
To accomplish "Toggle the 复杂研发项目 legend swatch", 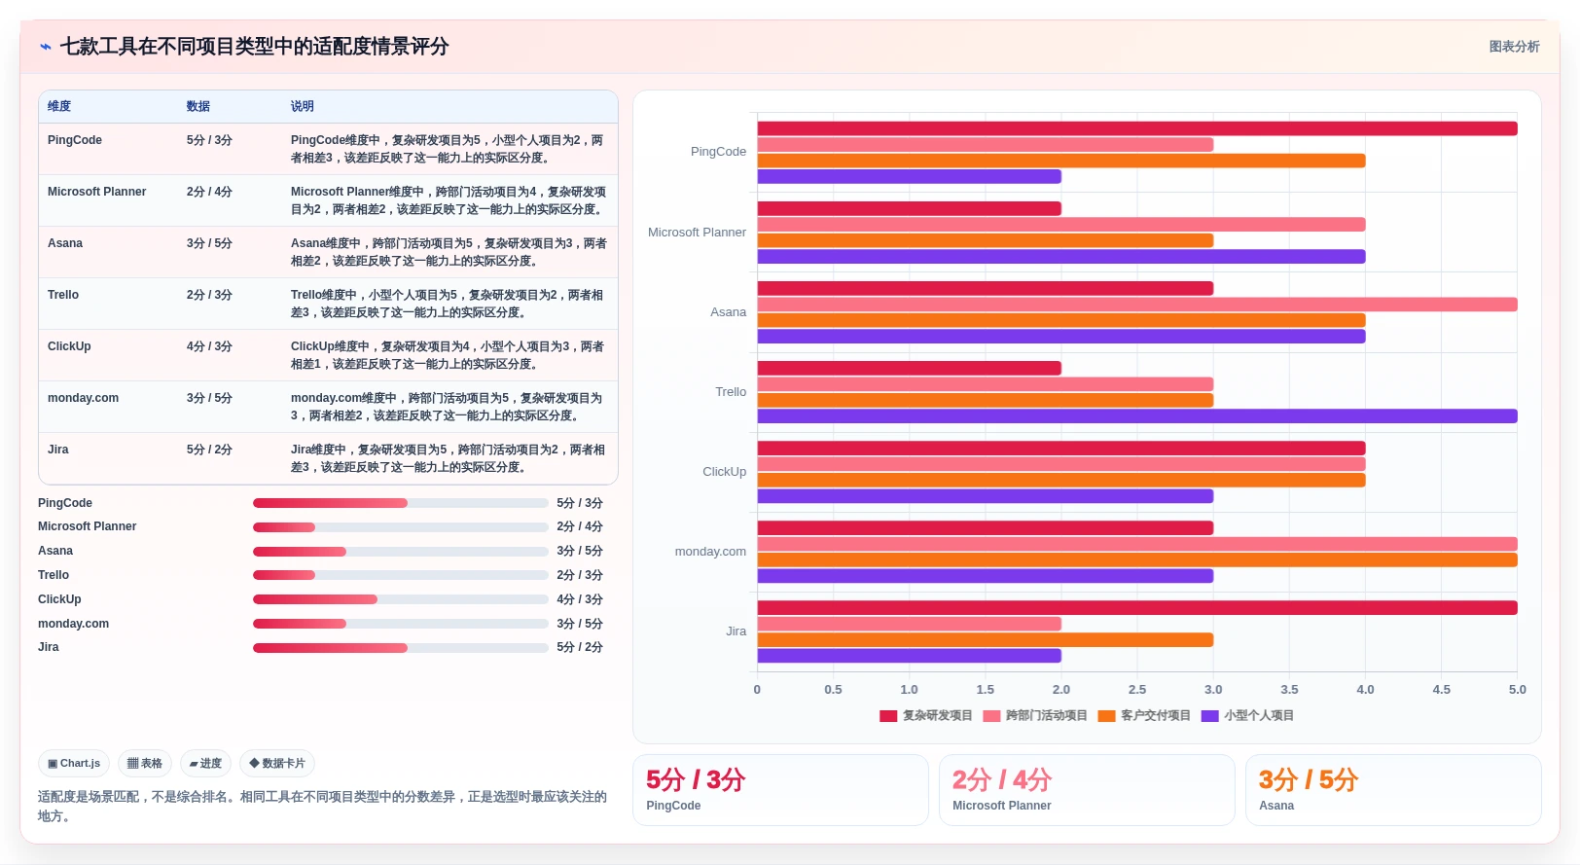I will point(888,716).
